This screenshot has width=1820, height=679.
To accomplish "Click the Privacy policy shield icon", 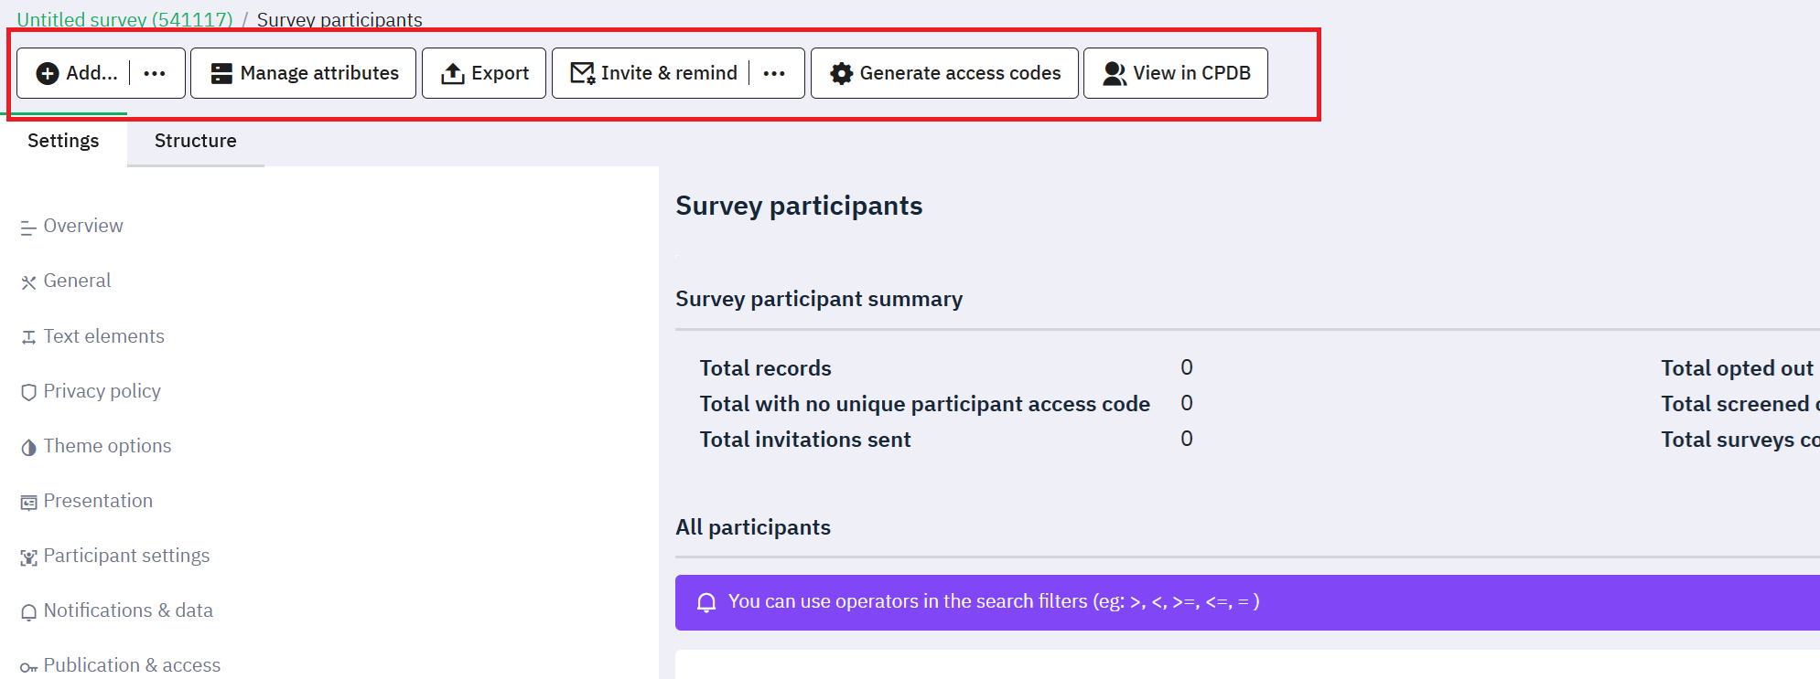I will [29, 392].
